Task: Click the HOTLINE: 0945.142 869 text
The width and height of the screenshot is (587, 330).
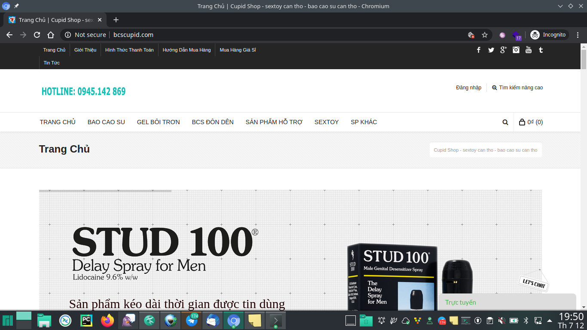Action: [83, 92]
